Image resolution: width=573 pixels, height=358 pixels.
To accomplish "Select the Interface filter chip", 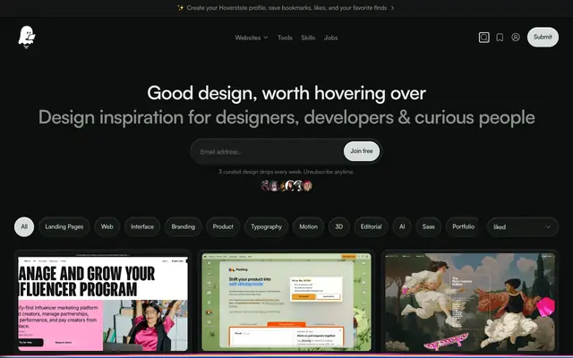I will 142,226.
